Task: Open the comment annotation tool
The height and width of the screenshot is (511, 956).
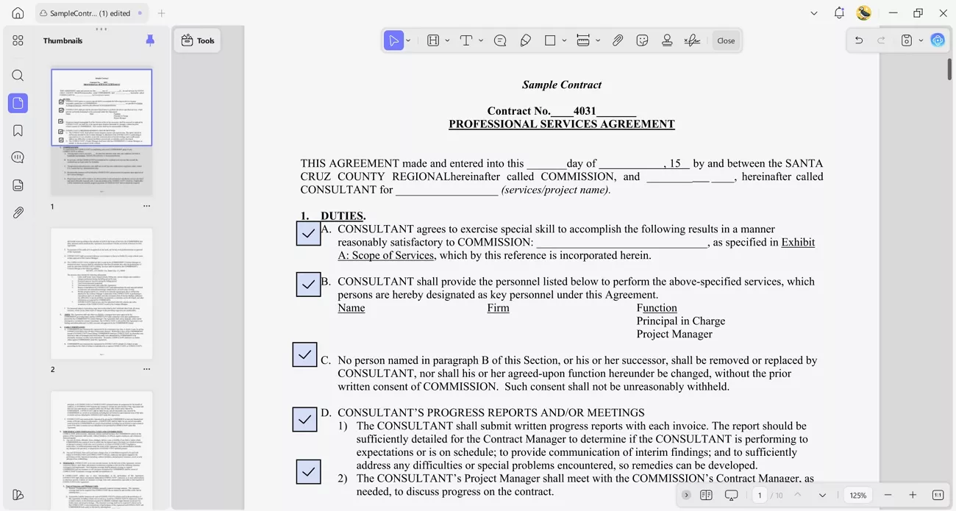Action: point(500,40)
